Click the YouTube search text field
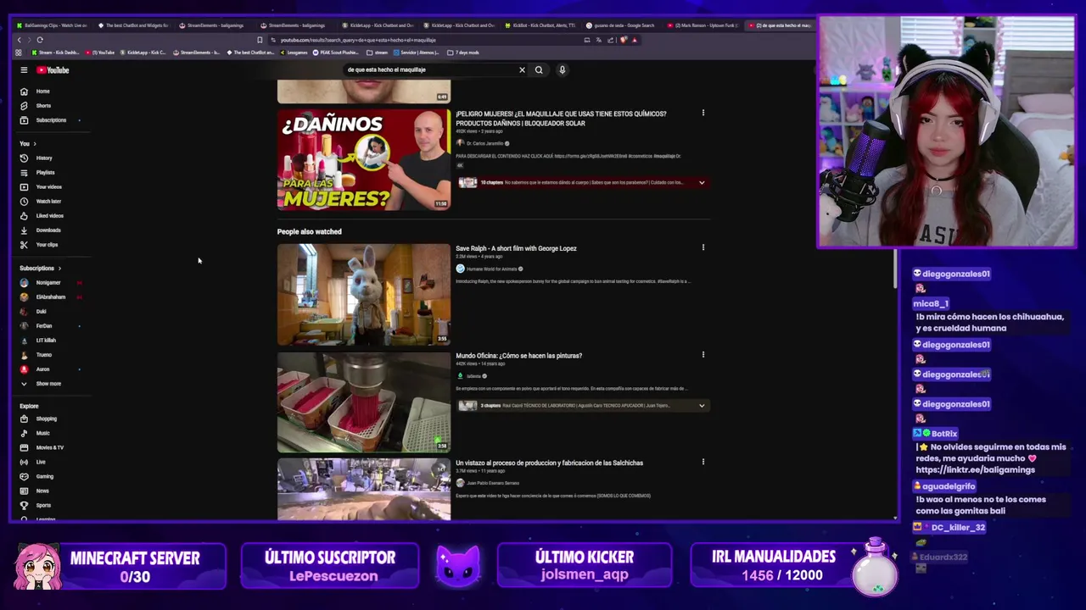The width and height of the screenshot is (1086, 610). click(428, 70)
